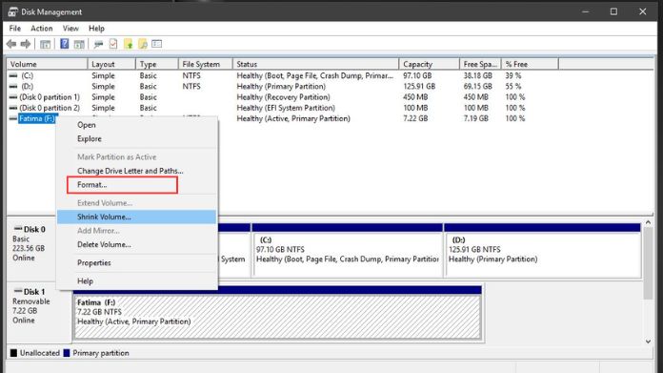This screenshot has width=663, height=373.
Task: Click Disk 0 partition 1 drive icon
Action: (13, 97)
